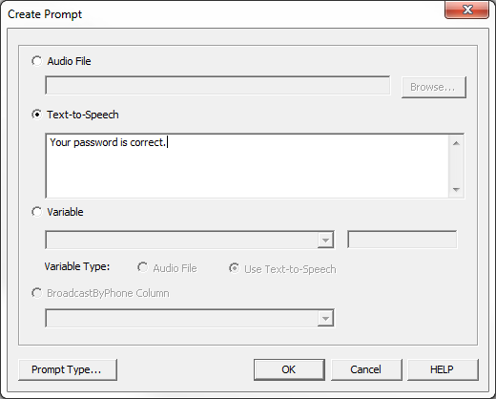Confirm with the OK button
This screenshot has height=399, width=496.
(289, 369)
